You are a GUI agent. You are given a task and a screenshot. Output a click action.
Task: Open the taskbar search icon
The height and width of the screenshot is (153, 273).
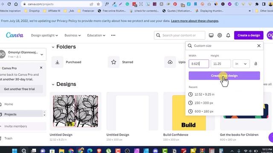24,150
